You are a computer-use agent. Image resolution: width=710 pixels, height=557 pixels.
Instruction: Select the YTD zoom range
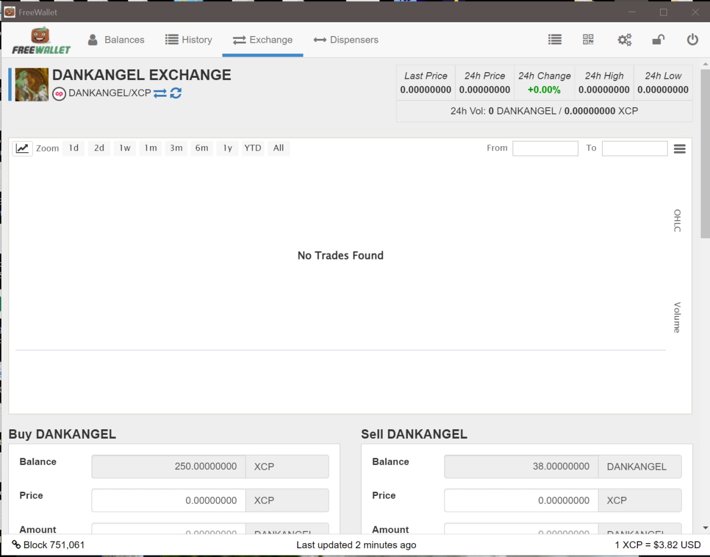click(x=252, y=148)
